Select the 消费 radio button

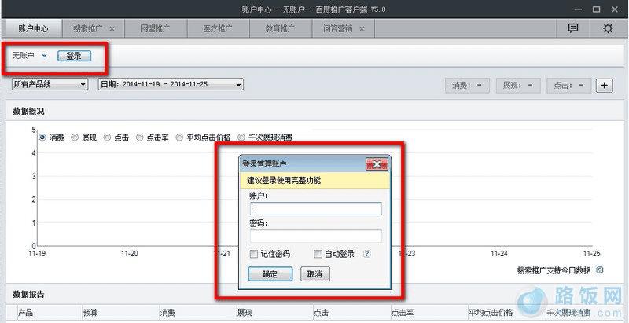pyautogui.click(x=42, y=138)
